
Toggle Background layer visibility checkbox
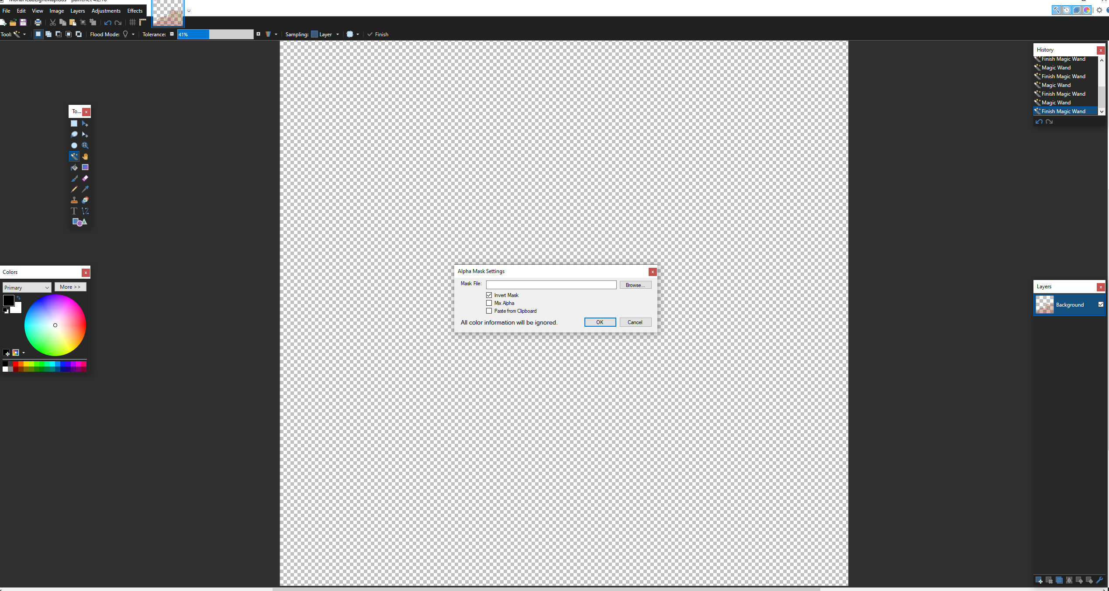(1101, 304)
